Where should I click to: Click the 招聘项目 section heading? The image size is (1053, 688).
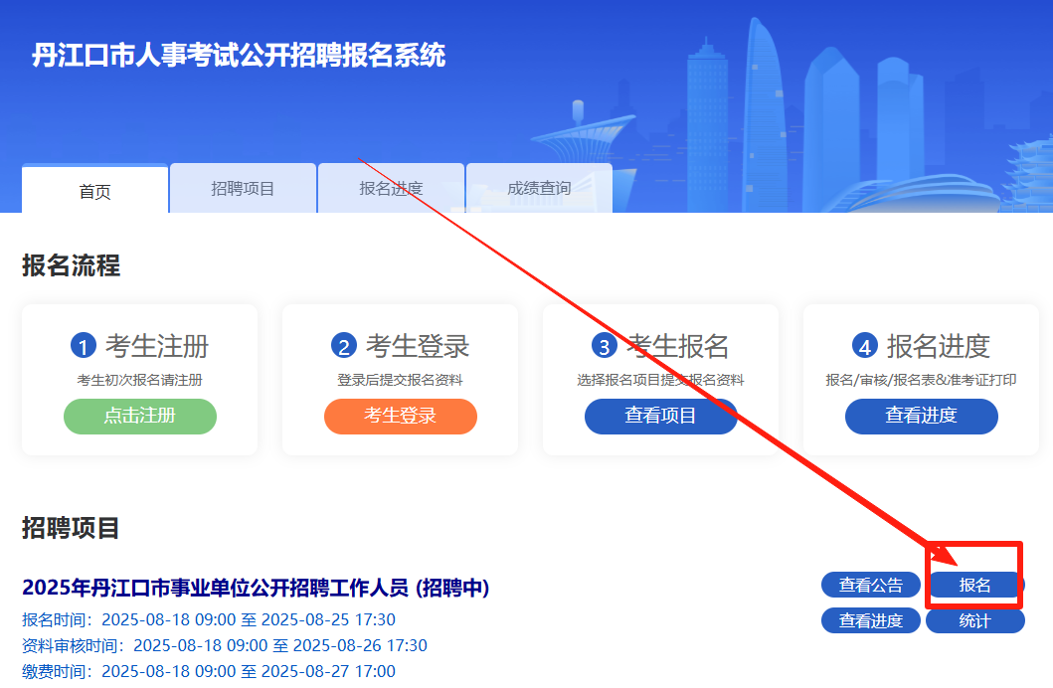point(72,528)
